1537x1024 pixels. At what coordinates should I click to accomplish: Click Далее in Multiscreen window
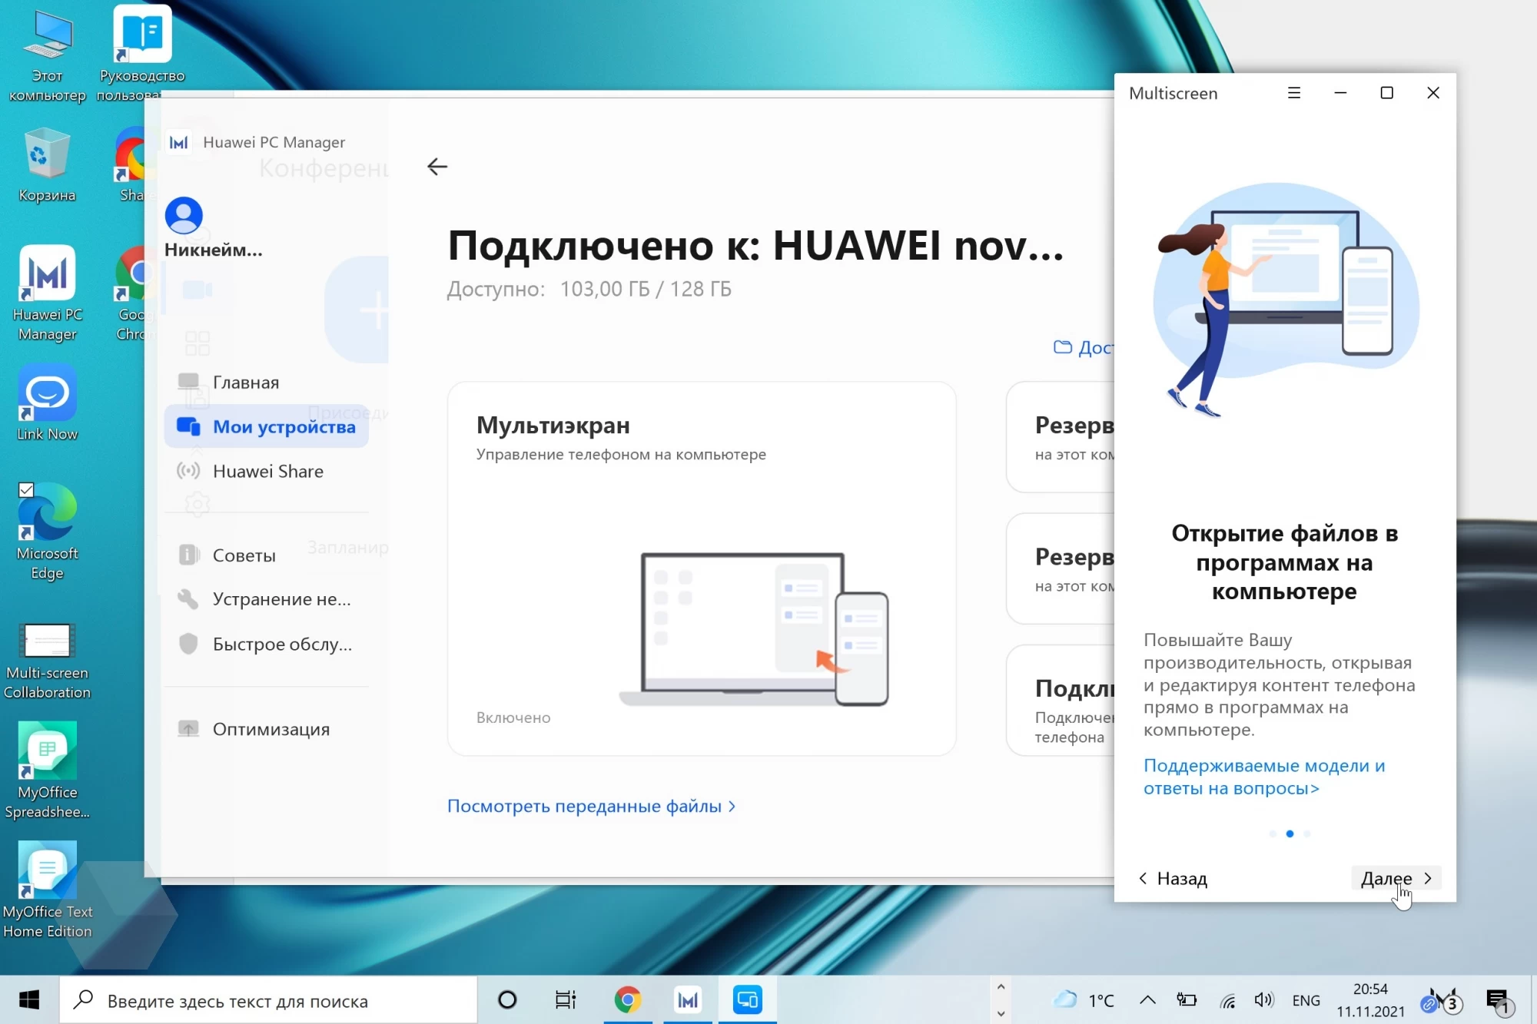(1396, 878)
